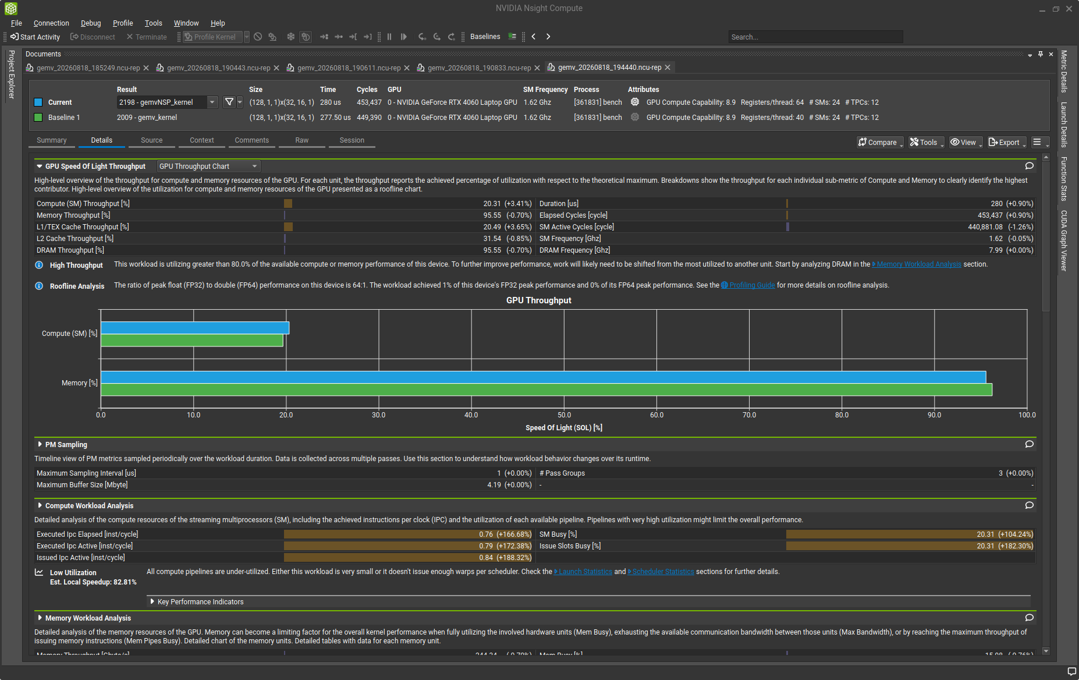This screenshot has height=680, width=1079.
Task: Click comment icon for GPU Speed Of Light section
Action: (x=1030, y=166)
